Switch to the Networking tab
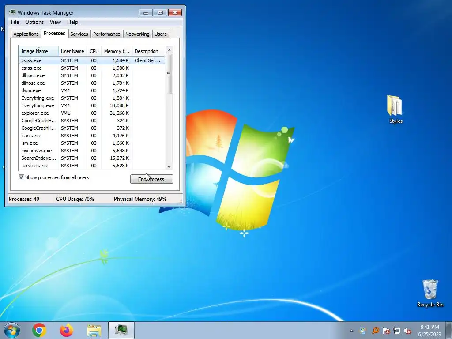452x339 pixels. point(137,34)
